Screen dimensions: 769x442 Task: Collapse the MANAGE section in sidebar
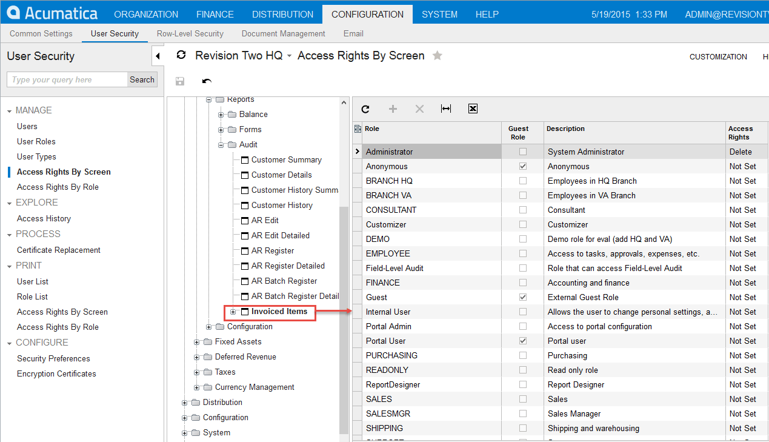coord(10,111)
